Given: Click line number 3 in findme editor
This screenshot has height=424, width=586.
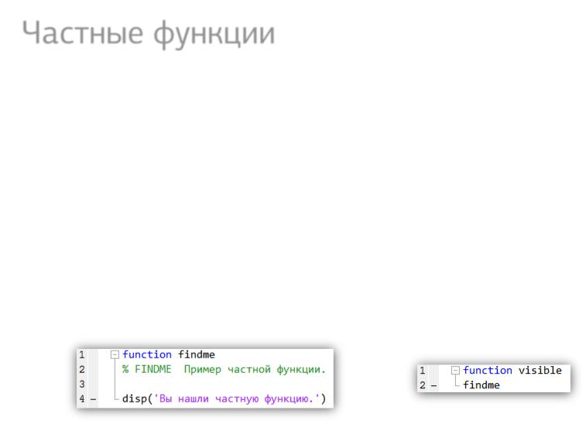Looking at the screenshot, I should (x=82, y=385).
